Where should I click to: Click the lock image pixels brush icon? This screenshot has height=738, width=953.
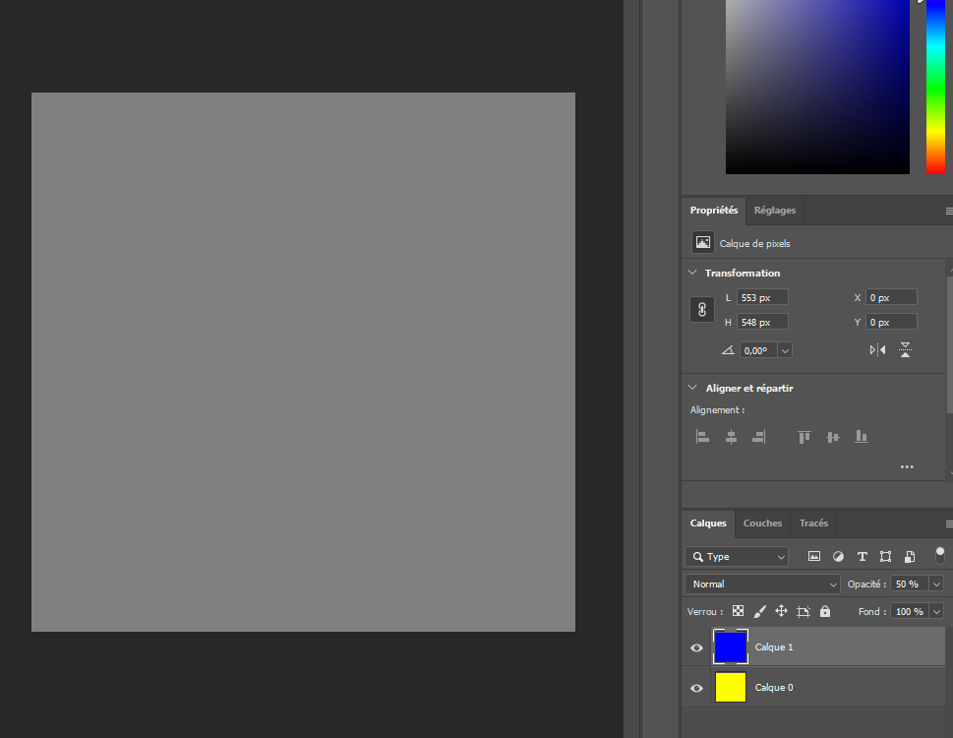759,611
